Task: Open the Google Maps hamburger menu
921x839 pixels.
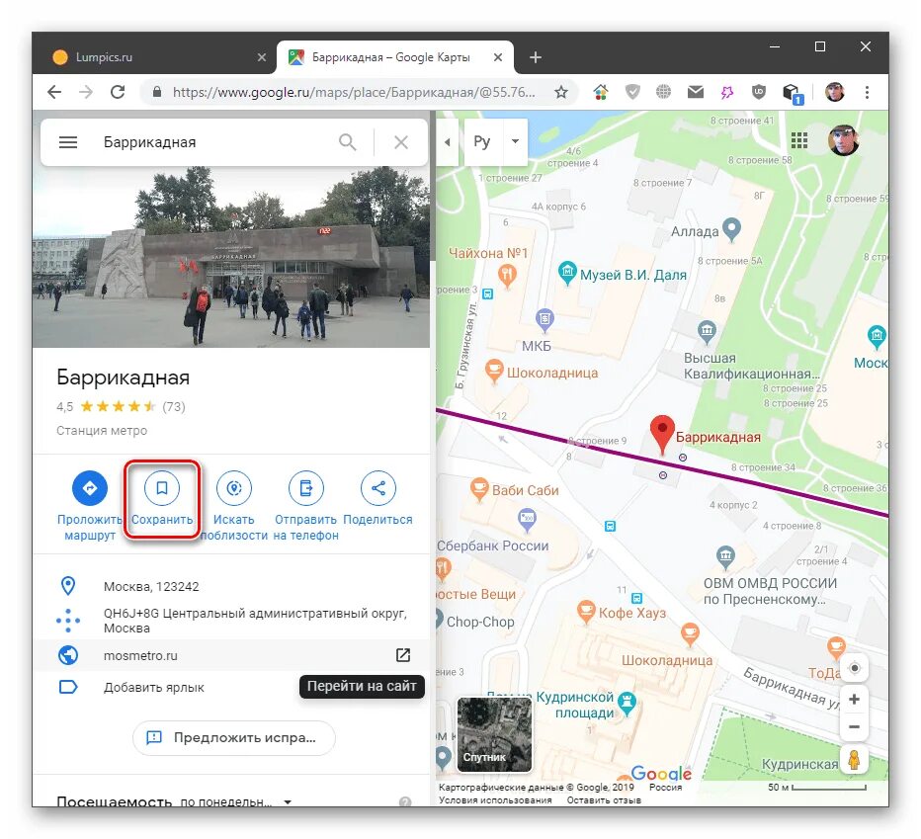Action: point(68,142)
